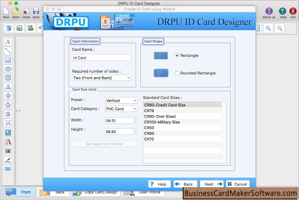Open the Copy Card Design tab
This screenshot has width=299, height=200.
[x=96, y=193]
